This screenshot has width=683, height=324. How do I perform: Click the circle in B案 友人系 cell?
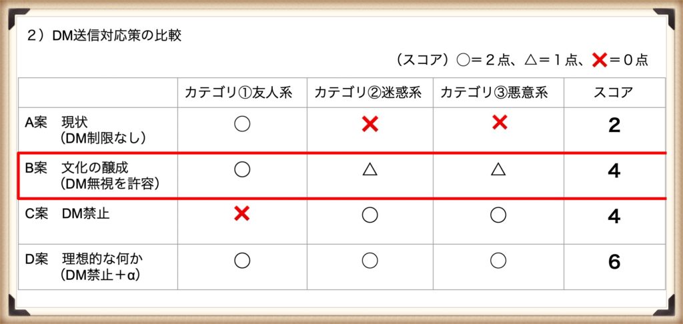tap(241, 169)
